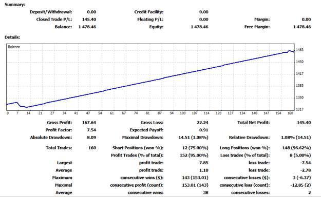Click the balance curve peak near trade 160
Viewport: 321px width, 197px height.
(289, 50)
